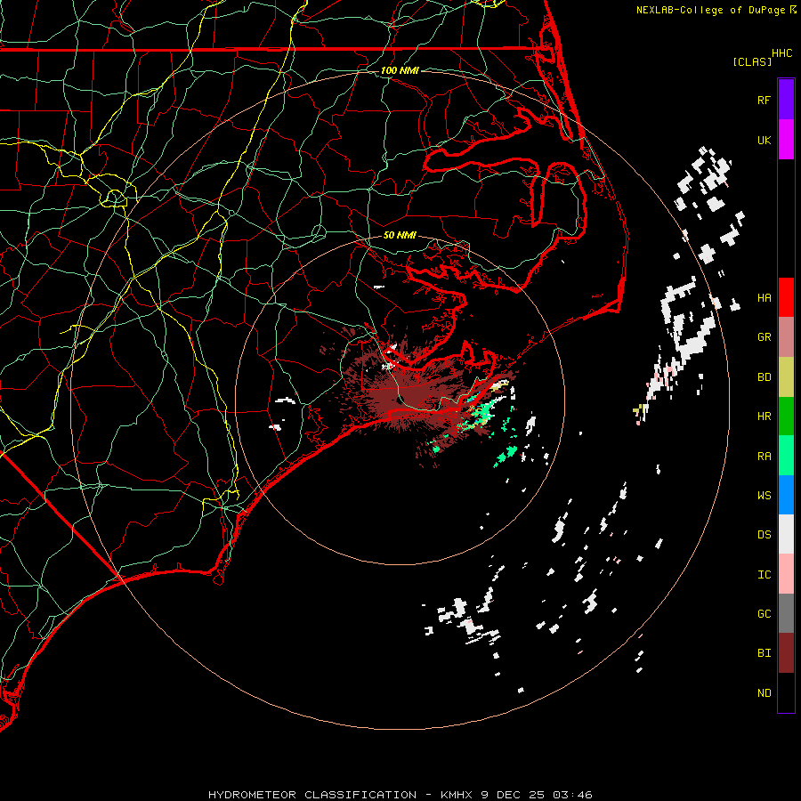Click the HYDROMETEOR CLASSIFICATION title text
The width and height of the screenshot is (801, 801).
(312, 795)
